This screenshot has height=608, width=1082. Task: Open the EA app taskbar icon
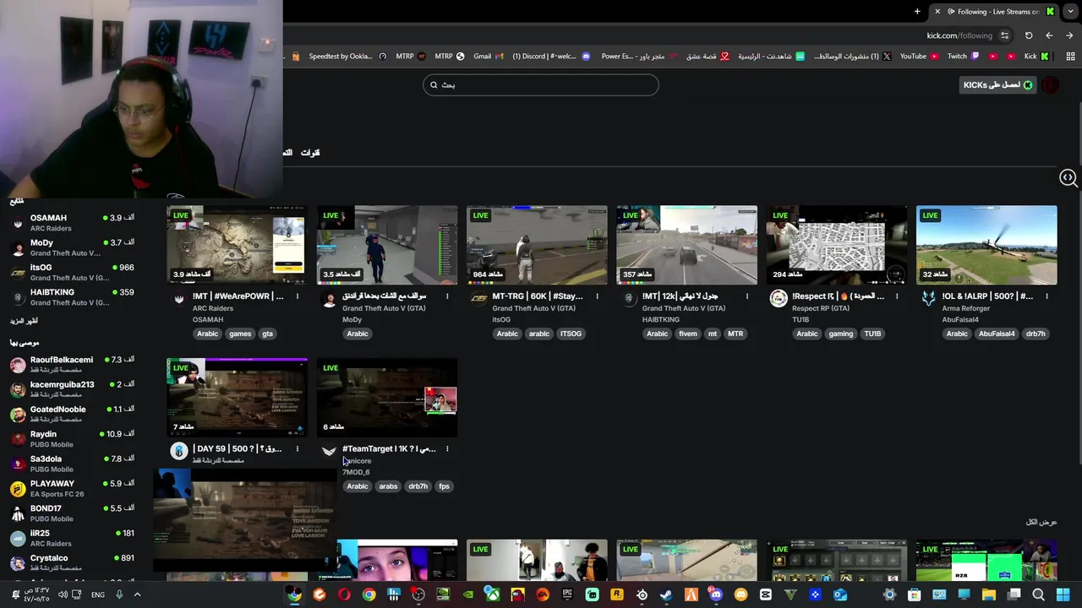tap(543, 594)
